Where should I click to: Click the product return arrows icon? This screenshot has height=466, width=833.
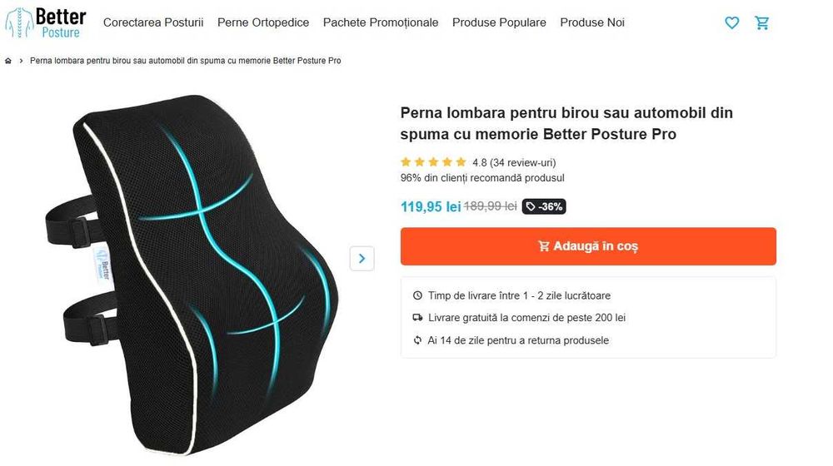pos(417,340)
